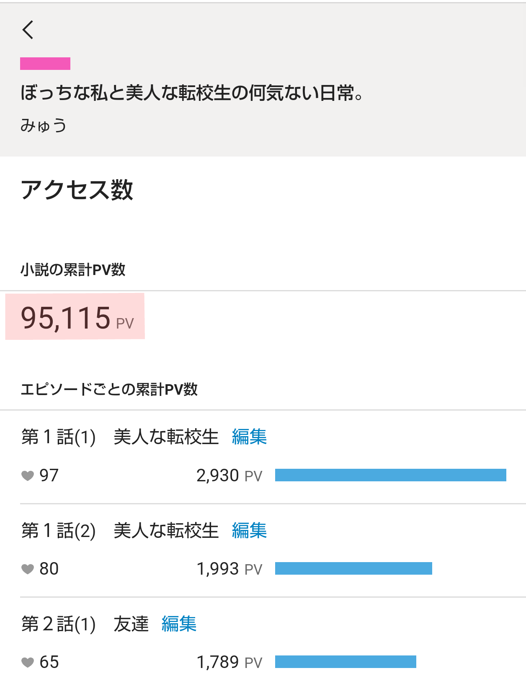The image size is (526, 686).
Task: Open 編集 link for 第2話(1) 友達
Action: (x=179, y=624)
